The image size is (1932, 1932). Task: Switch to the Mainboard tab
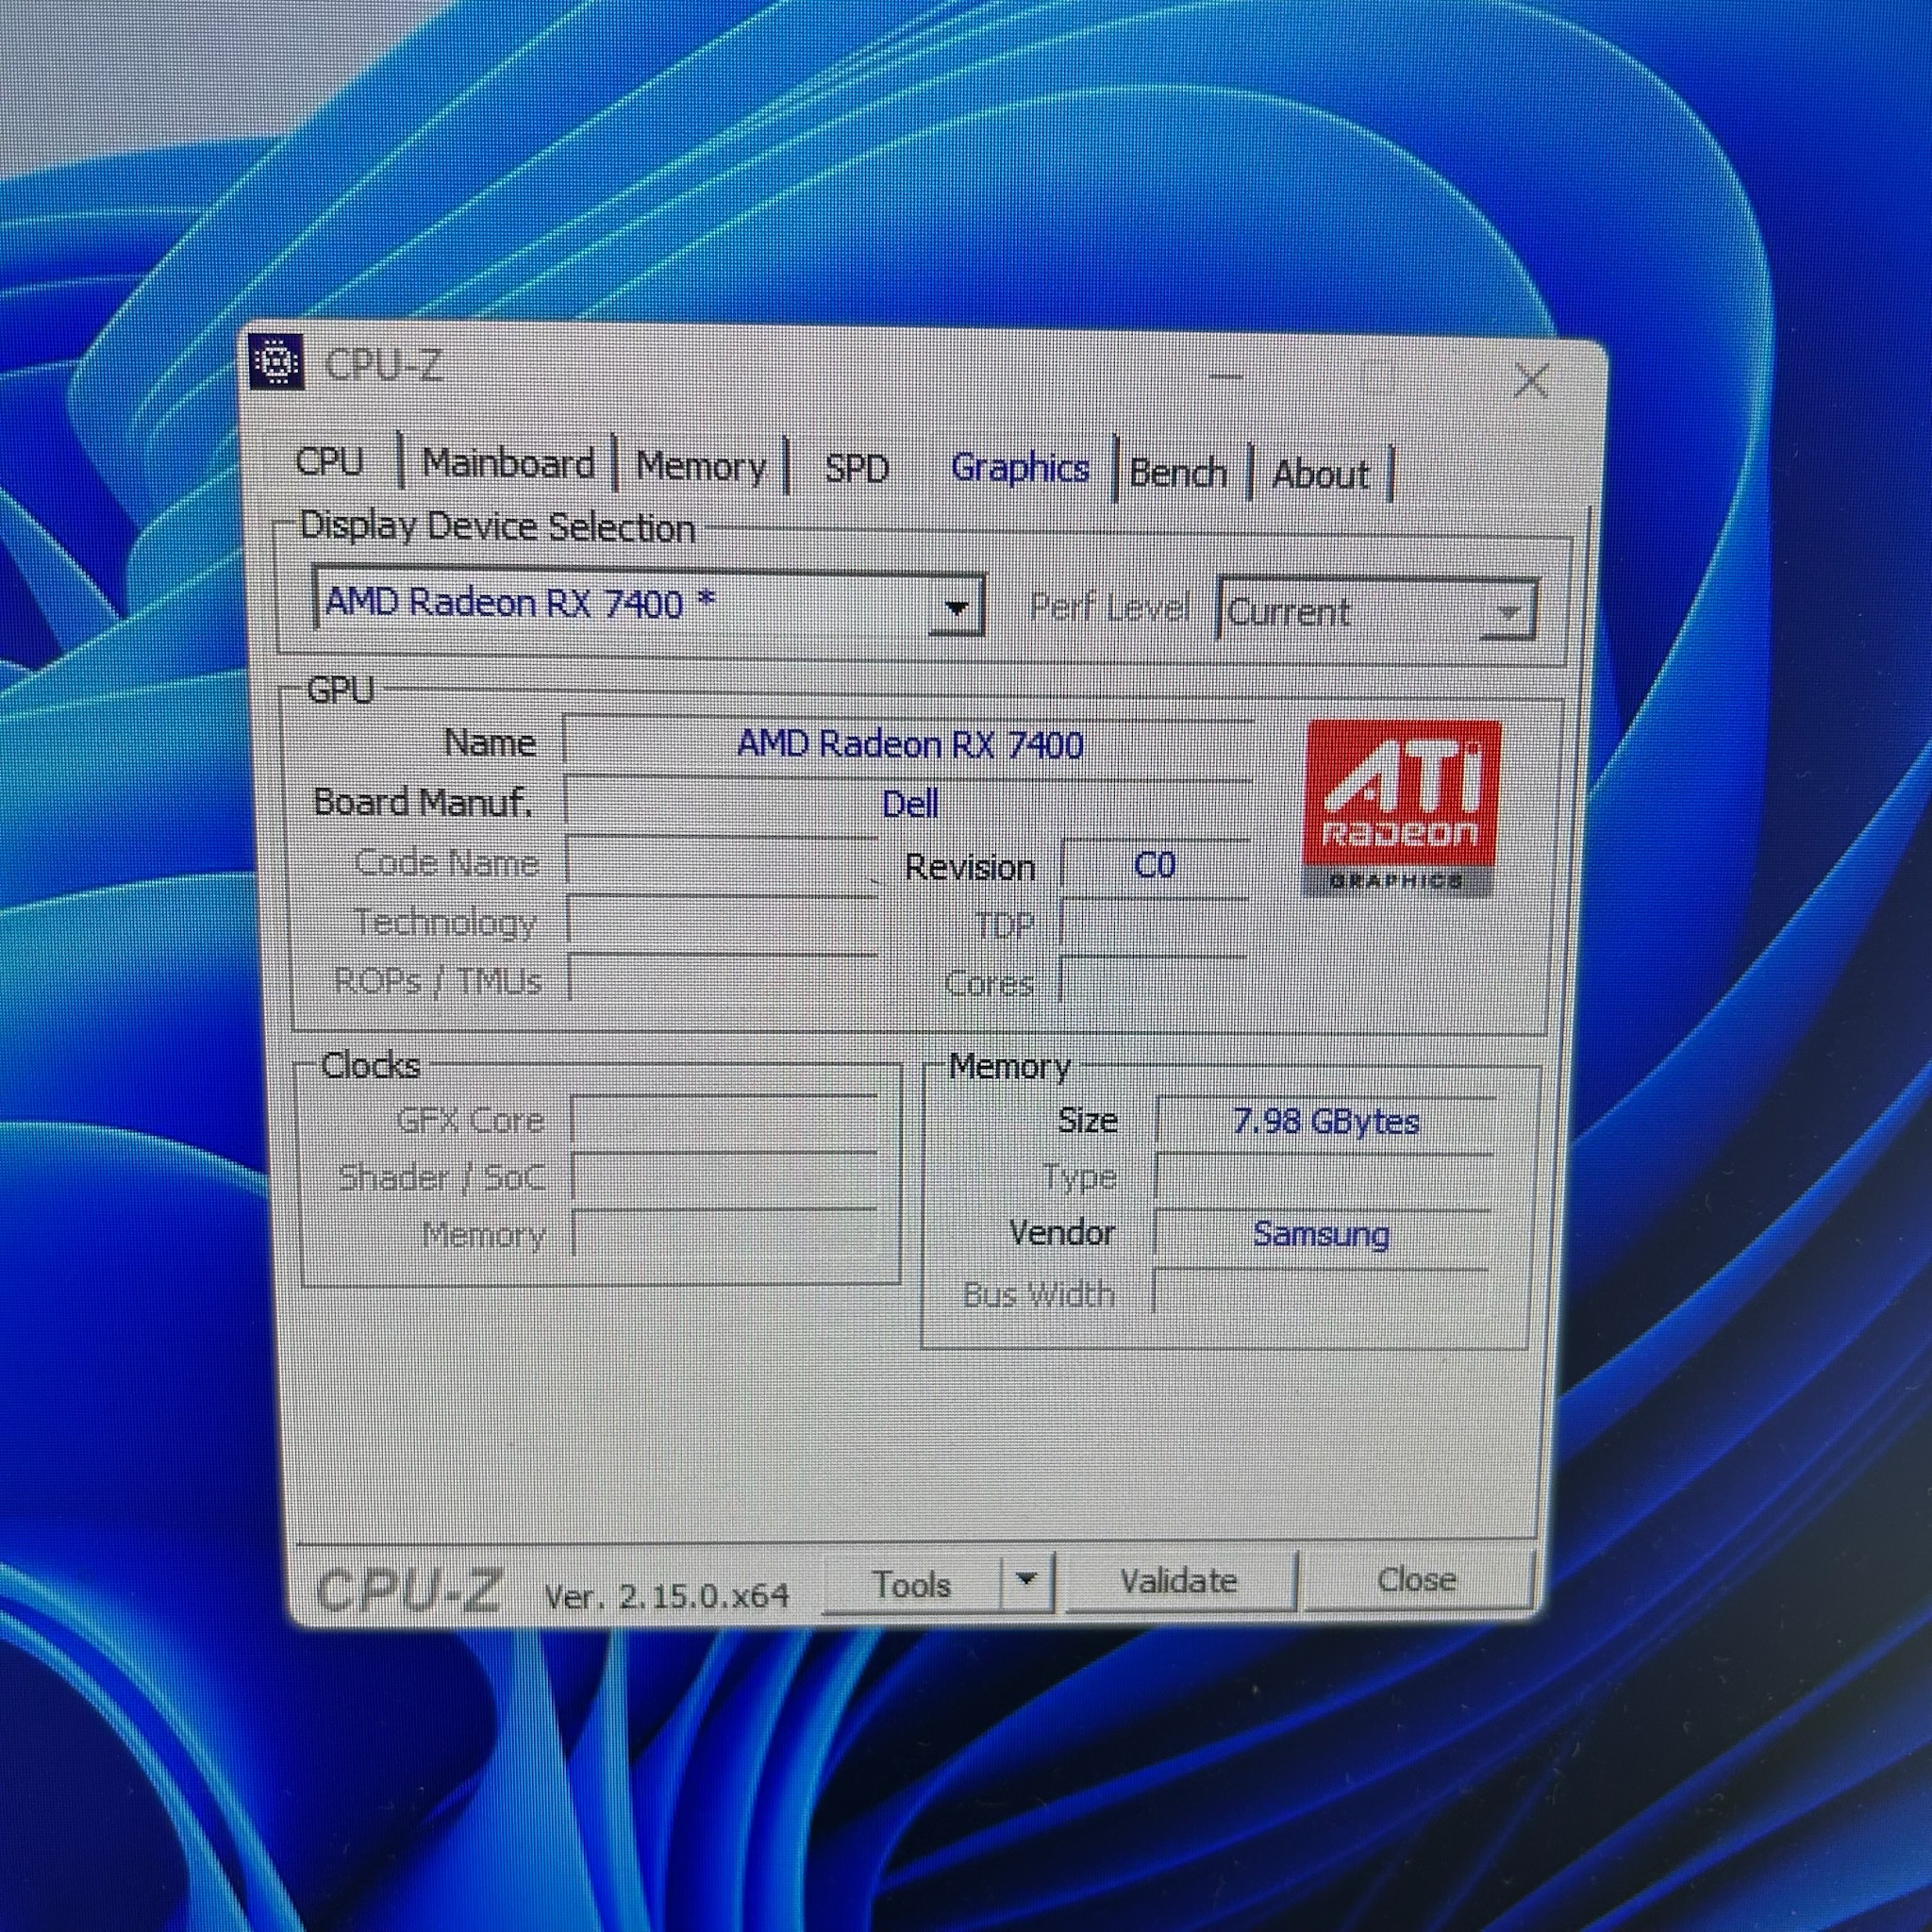coord(508,464)
